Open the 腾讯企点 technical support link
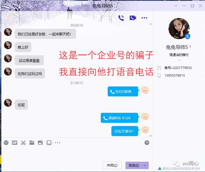The image size is (205, 172). [179, 169]
